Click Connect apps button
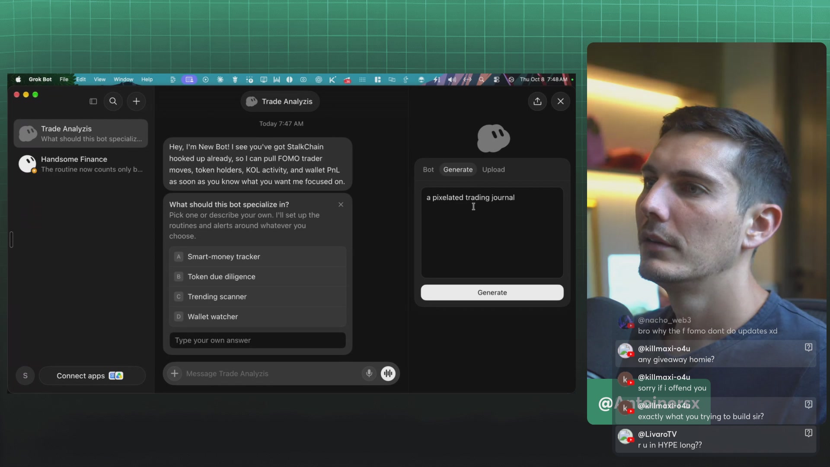 pyautogui.click(x=92, y=375)
